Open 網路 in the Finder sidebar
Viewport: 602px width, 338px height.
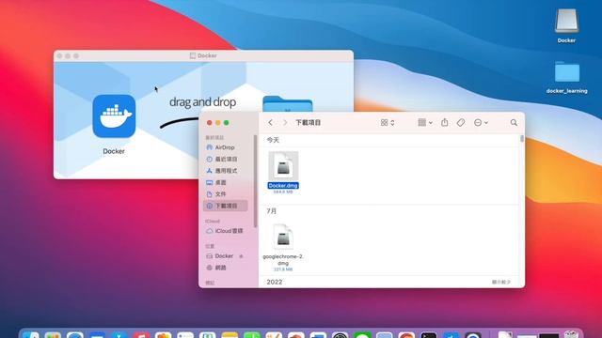point(225,268)
